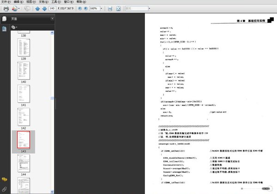The image size is (277, 194).
Task: Print the document using the printer icon
Action: pos(6,8)
